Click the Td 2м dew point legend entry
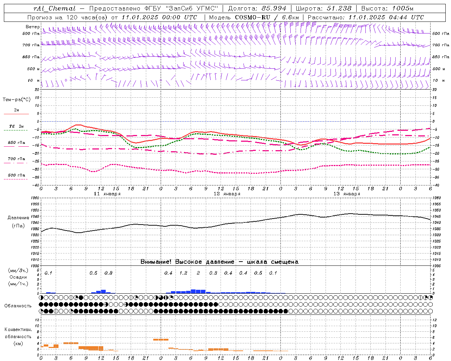 coord(17,126)
